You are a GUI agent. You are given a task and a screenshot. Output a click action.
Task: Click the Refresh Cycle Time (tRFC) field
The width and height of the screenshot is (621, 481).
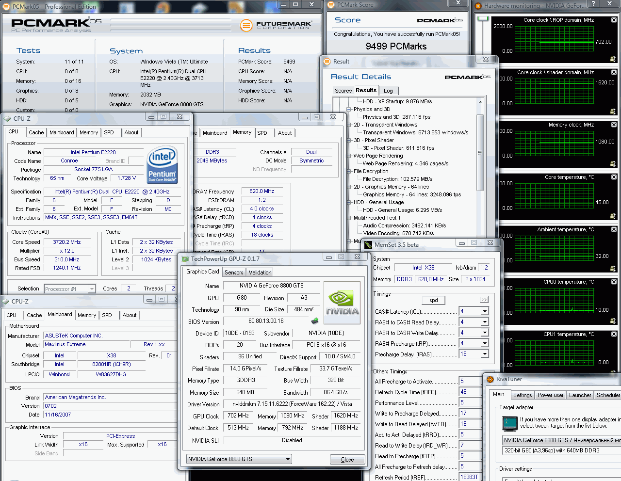point(470,392)
